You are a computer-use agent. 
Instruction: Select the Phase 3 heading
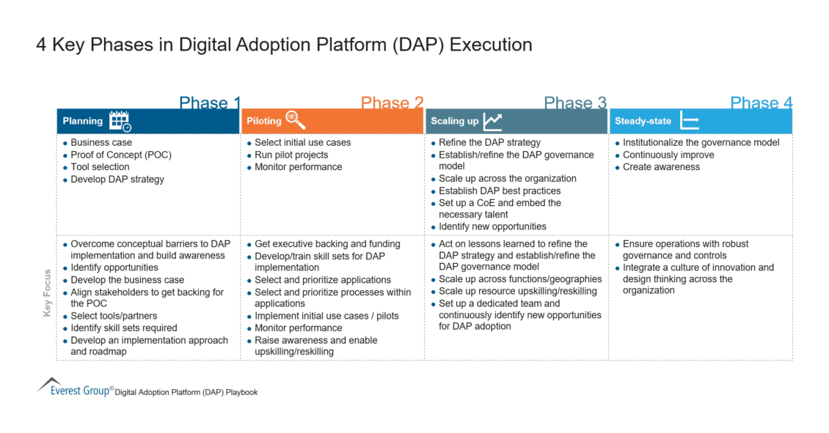point(575,103)
